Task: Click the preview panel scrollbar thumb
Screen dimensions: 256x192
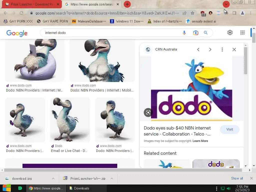Action: coord(245,60)
